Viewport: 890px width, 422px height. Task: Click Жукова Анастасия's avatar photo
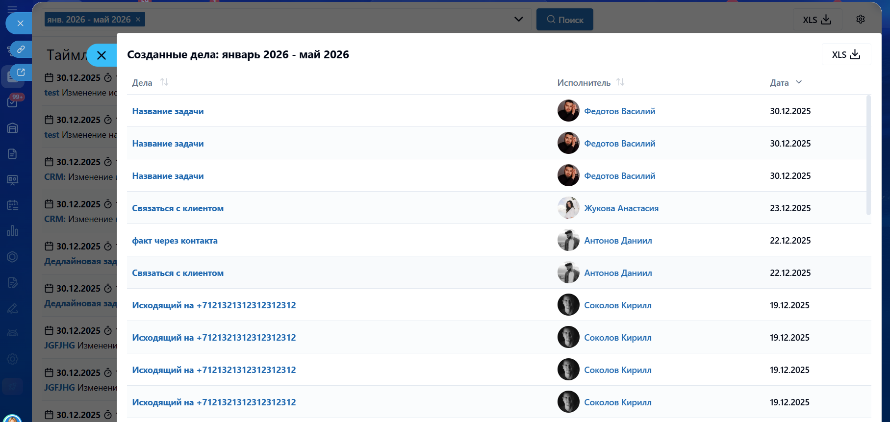click(x=568, y=208)
